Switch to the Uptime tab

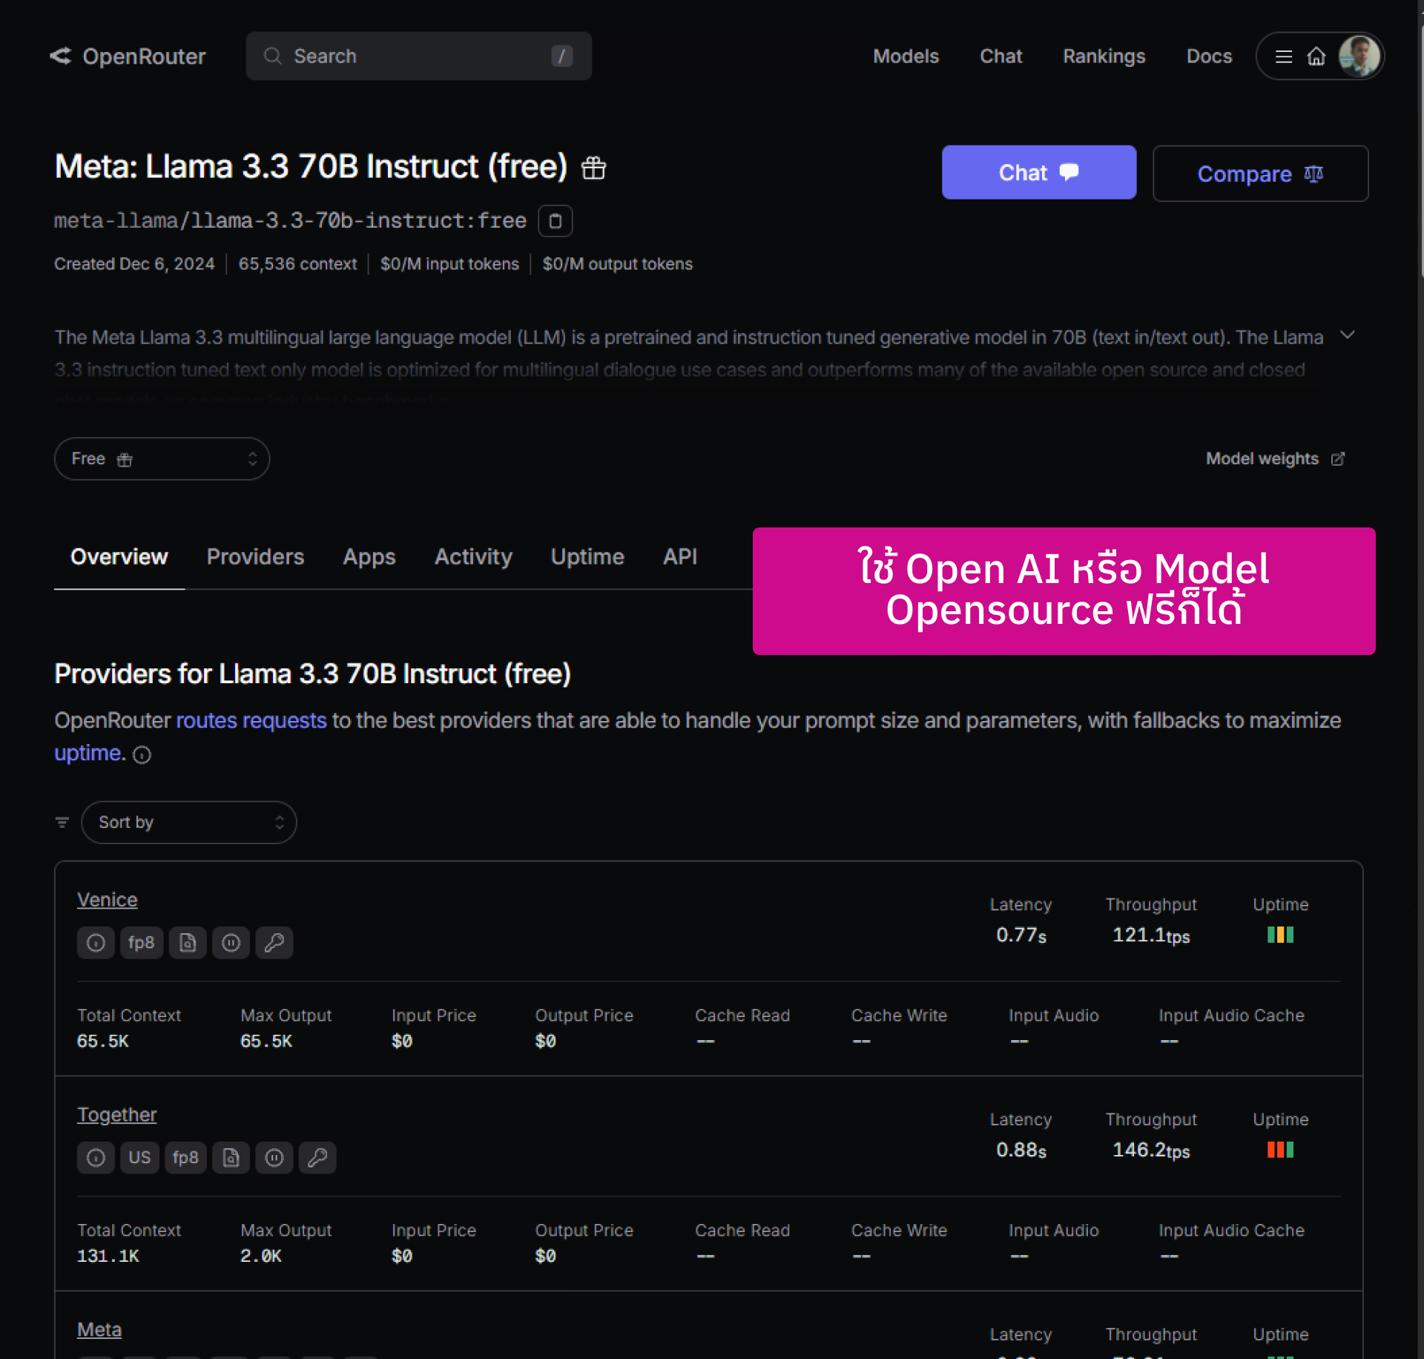tap(587, 557)
